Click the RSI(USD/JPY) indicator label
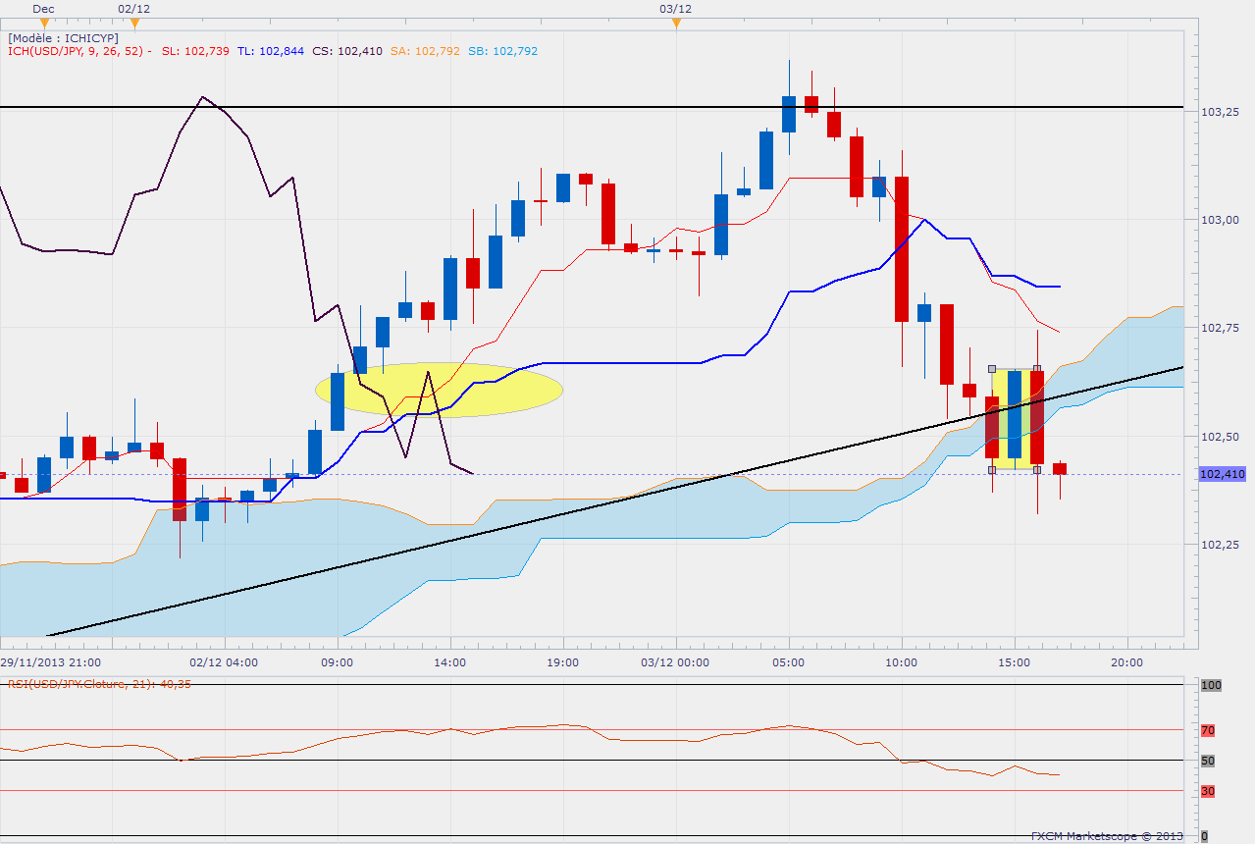1255x844 pixels. click(x=100, y=684)
